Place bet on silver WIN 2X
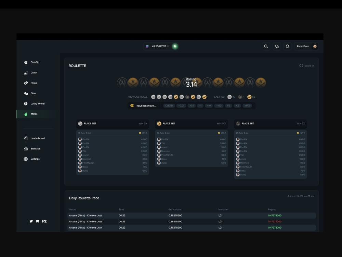The height and width of the screenshot is (257, 342). 113,124
